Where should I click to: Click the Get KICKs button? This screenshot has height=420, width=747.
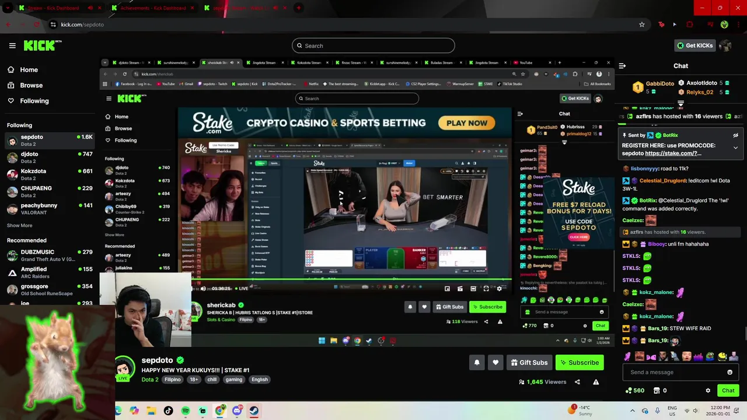[x=694, y=45]
